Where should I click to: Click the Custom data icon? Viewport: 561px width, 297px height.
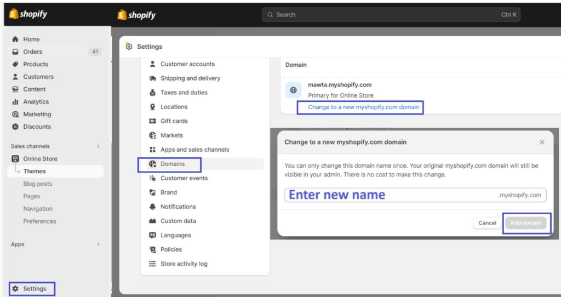click(x=152, y=221)
